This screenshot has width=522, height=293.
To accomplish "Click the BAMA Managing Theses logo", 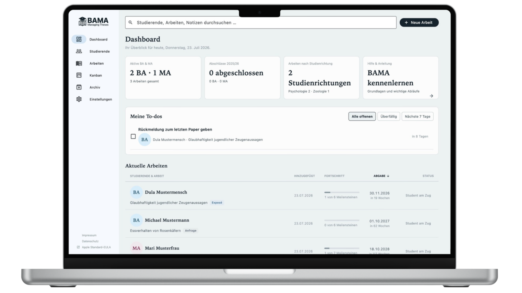I will (x=93, y=21).
